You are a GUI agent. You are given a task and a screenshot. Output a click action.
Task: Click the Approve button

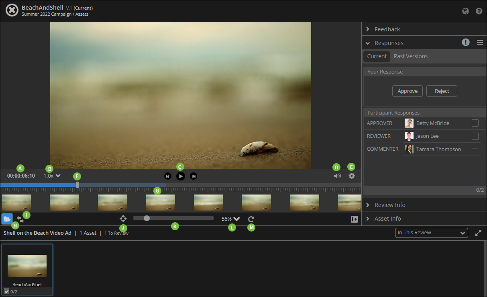408,91
